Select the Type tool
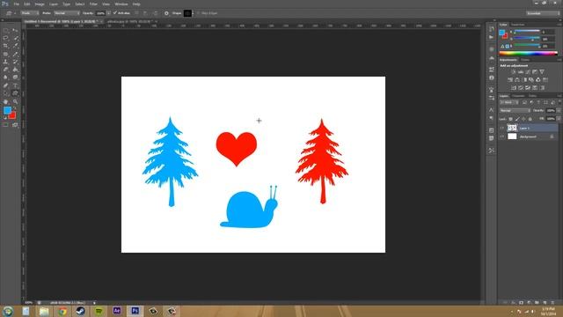This screenshot has width=563, height=317. click(15, 85)
